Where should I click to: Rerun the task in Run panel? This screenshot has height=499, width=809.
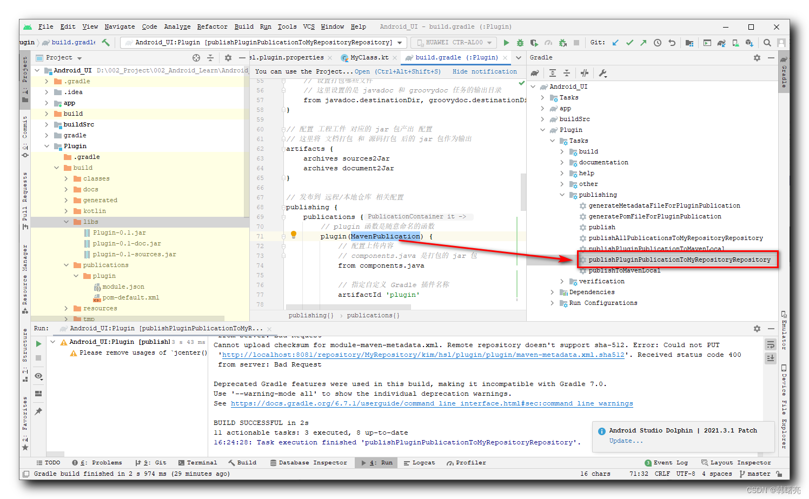tap(38, 344)
